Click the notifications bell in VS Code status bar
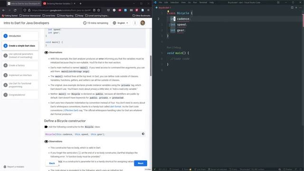 click(x=301, y=169)
